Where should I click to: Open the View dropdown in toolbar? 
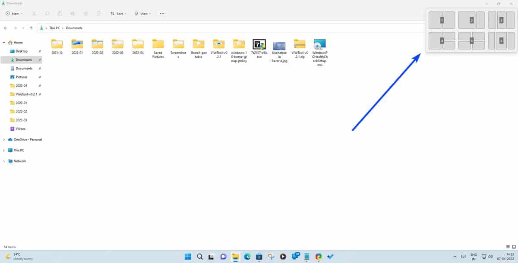coord(142,14)
